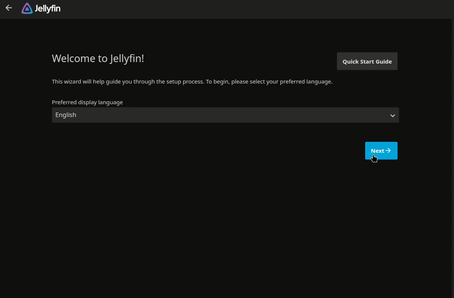
Task: Click the chevron on the language selector
Action: [392, 115]
